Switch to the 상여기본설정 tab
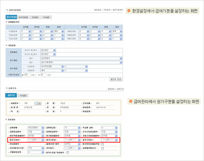Viewport: 204px width, 161px height. pos(24,17)
